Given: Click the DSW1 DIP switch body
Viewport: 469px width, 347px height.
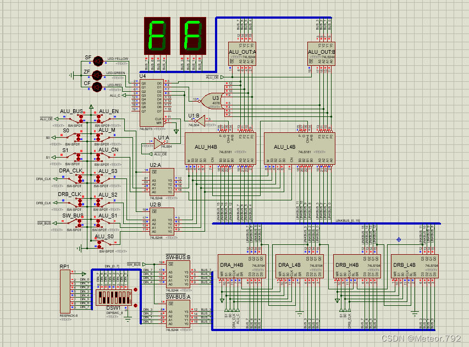Looking at the screenshot, I should coord(114,298).
